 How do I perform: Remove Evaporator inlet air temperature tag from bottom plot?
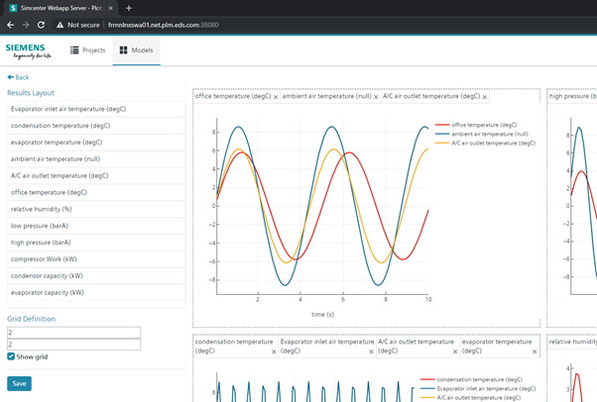(371, 352)
